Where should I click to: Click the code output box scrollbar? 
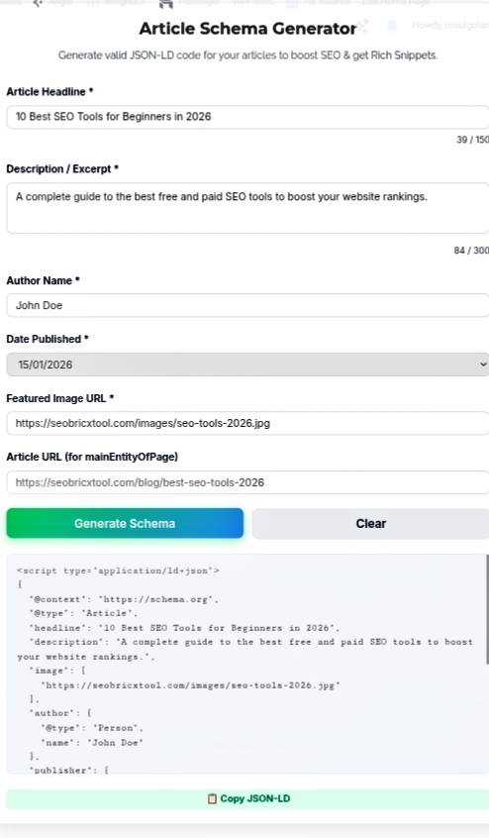click(x=487, y=609)
